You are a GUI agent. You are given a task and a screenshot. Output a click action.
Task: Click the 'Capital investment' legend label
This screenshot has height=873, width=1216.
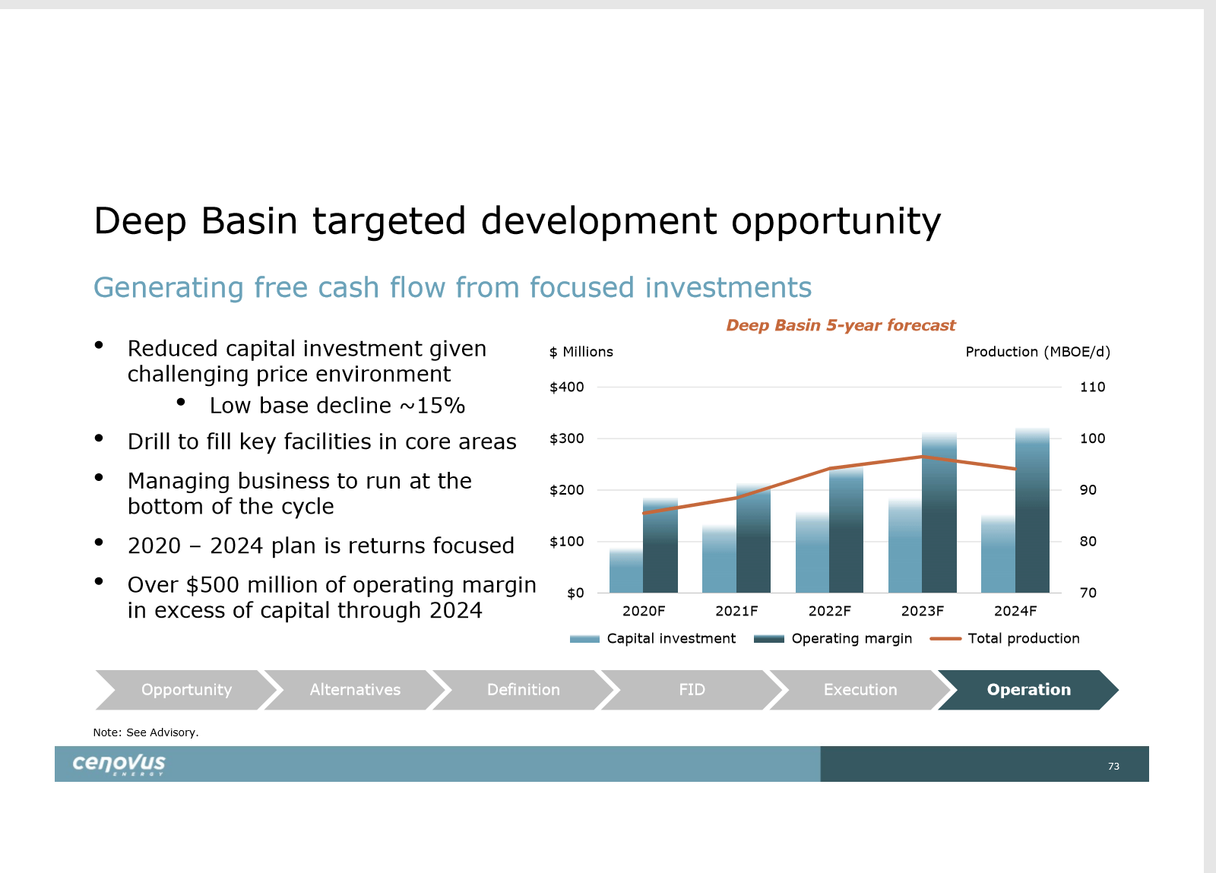coord(671,639)
